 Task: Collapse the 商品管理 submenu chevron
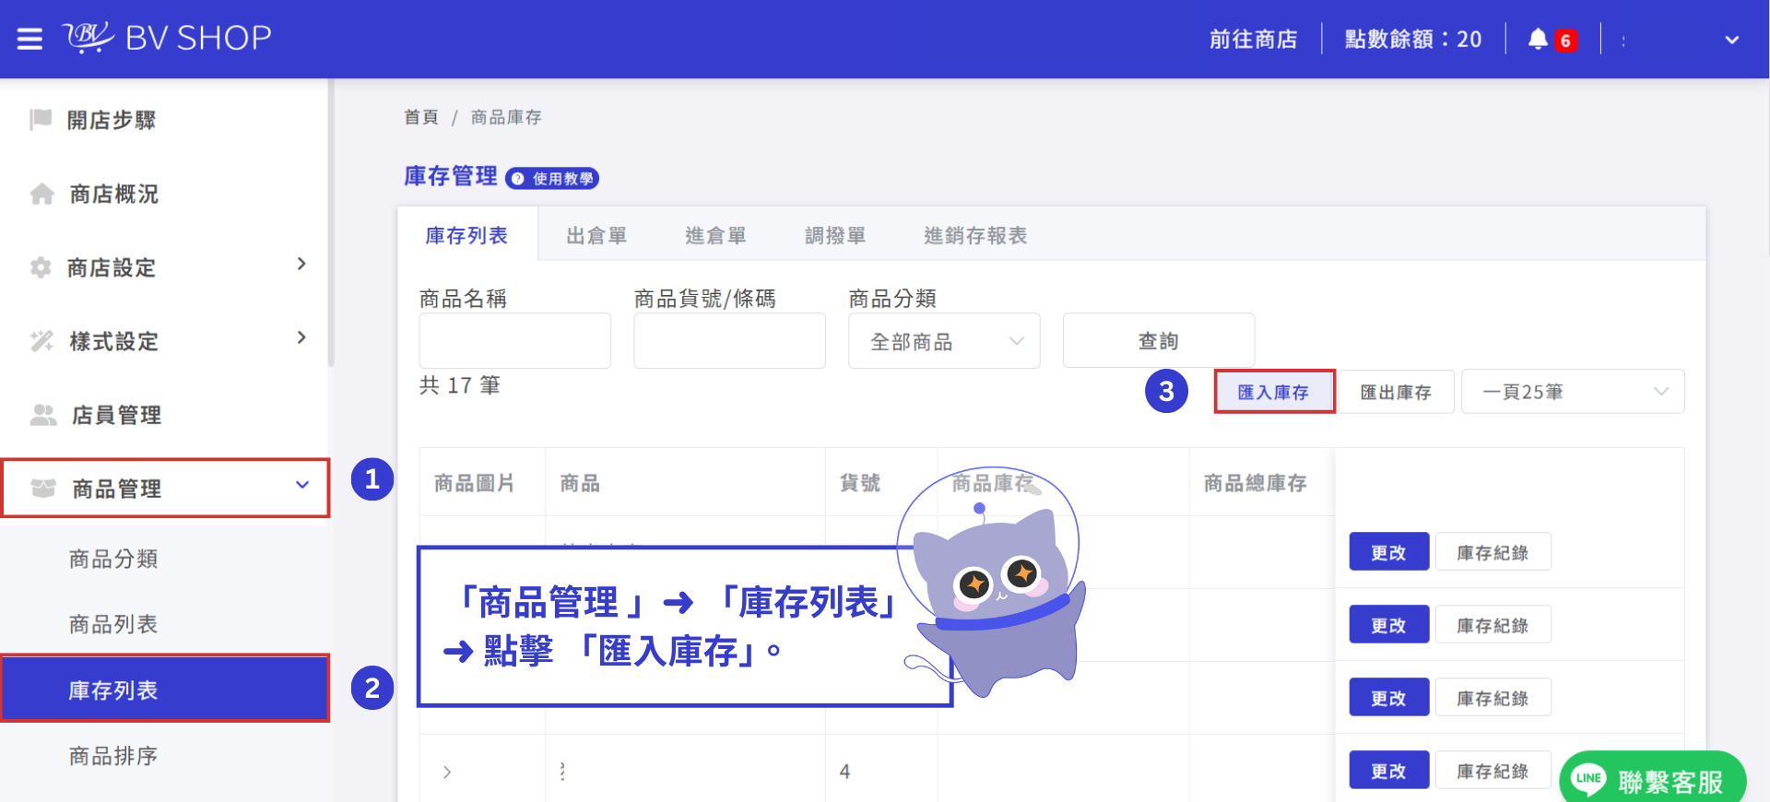click(x=302, y=485)
